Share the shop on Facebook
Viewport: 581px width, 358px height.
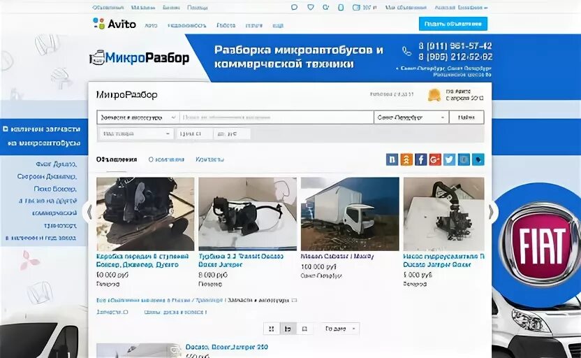coord(420,159)
